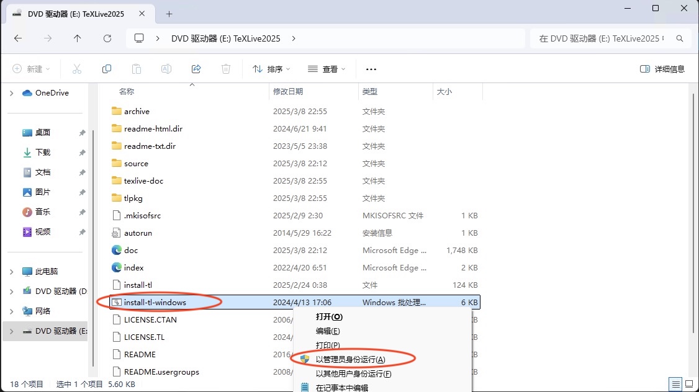This screenshot has width=699, height=392.
Task: Click the Delete trash can icon
Action: coord(226,69)
